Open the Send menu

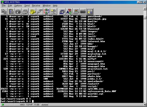tap(27, 6)
